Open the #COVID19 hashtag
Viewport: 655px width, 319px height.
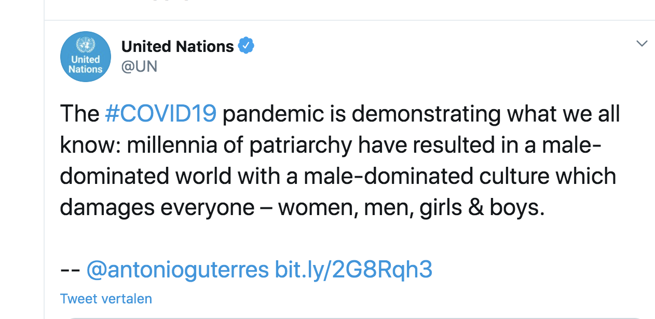click(x=160, y=114)
